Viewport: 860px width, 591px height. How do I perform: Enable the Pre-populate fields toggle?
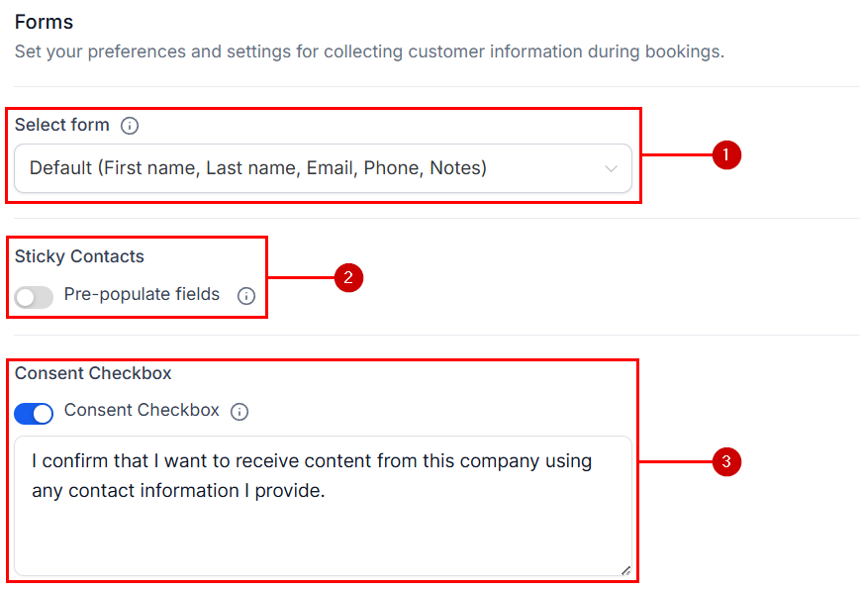pyautogui.click(x=34, y=294)
